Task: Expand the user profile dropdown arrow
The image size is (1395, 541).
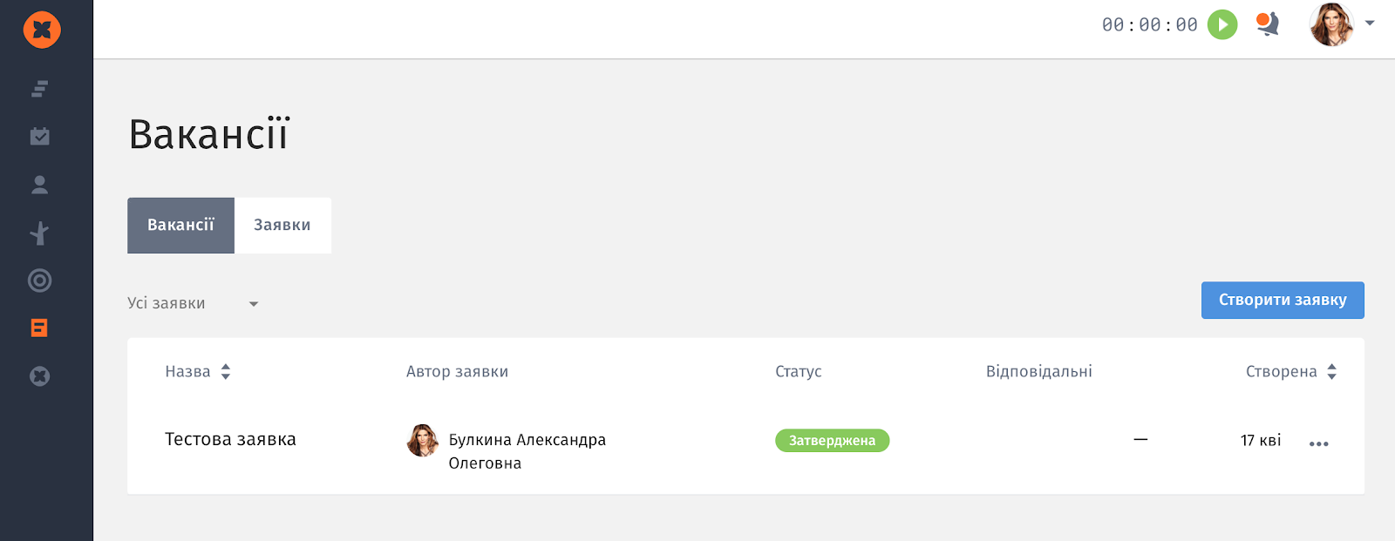Action: point(1370,24)
